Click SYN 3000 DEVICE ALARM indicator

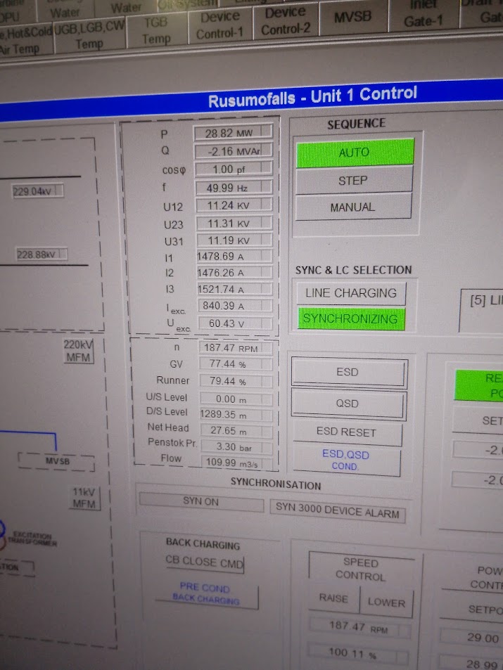click(x=338, y=510)
